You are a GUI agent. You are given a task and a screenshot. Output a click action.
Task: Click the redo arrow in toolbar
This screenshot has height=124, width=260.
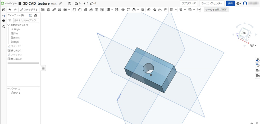point(15,10)
